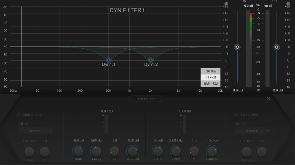Click the right side-chain FREQ knob
This screenshot has width=295, height=165.
(246, 152)
